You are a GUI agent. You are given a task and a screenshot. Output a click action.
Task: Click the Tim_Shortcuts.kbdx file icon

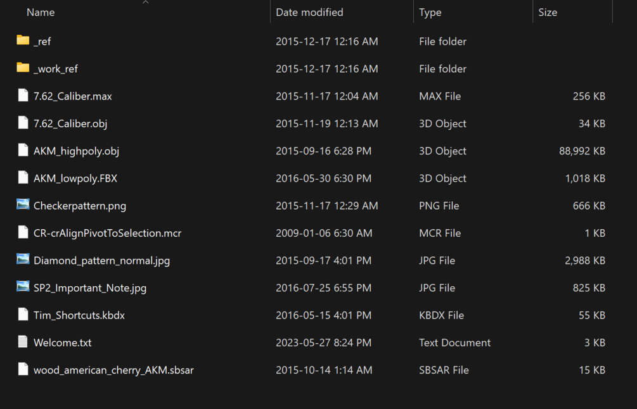coord(23,315)
